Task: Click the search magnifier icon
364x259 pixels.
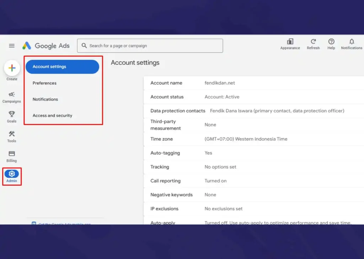Action: click(x=84, y=46)
